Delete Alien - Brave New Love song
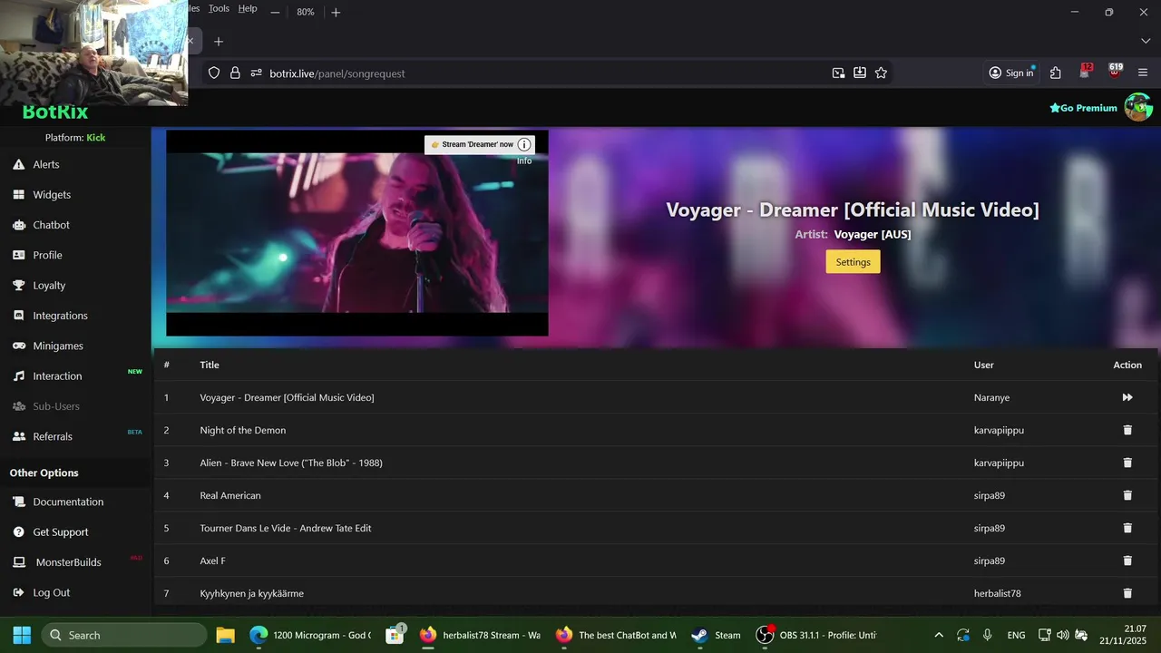1161x653 pixels. [x=1127, y=463]
